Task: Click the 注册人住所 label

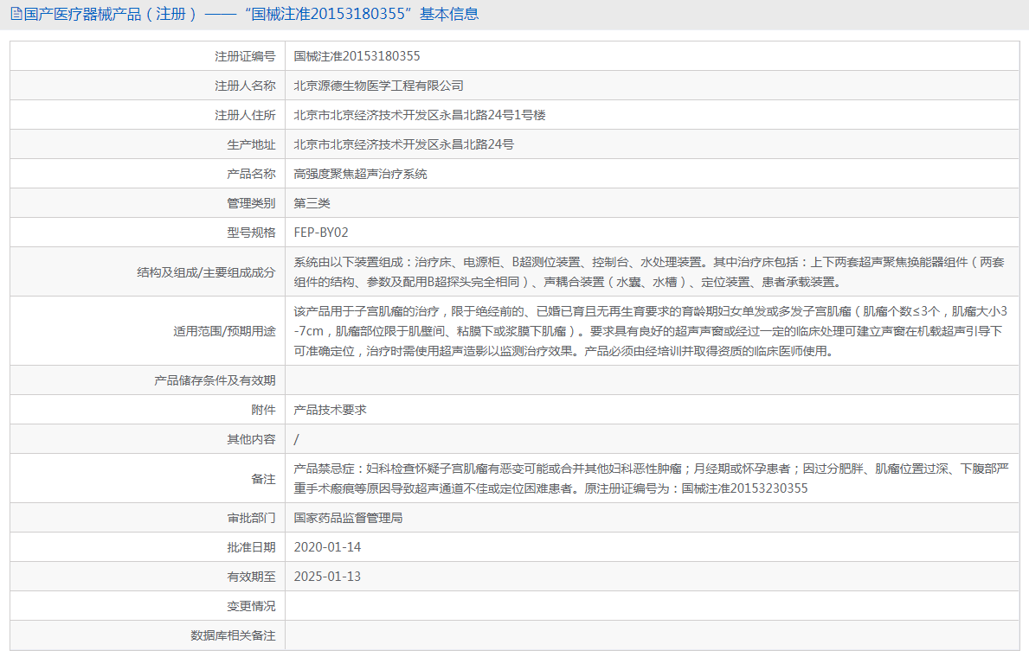Action: pyautogui.click(x=245, y=115)
